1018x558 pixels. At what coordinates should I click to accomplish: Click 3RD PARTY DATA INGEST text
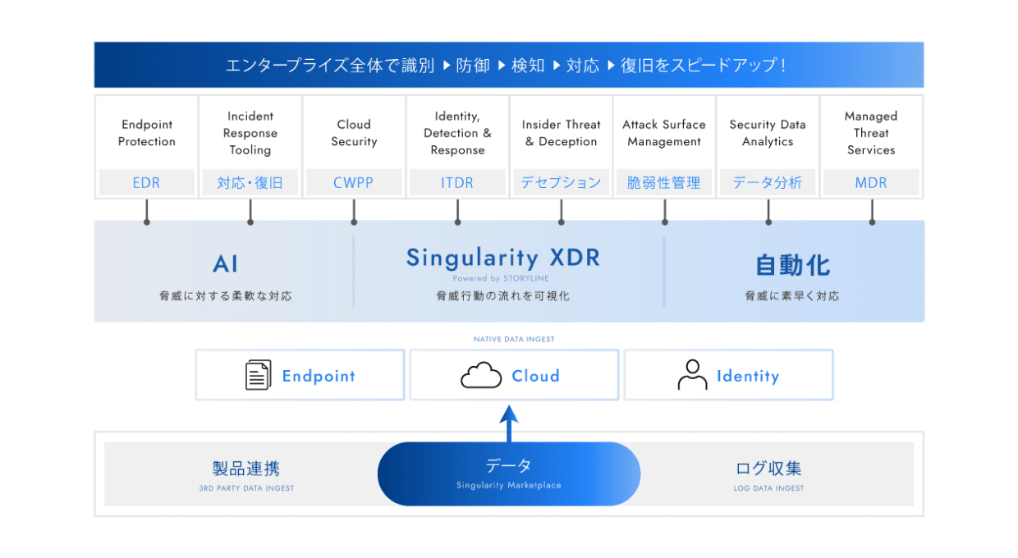pos(246,488)
